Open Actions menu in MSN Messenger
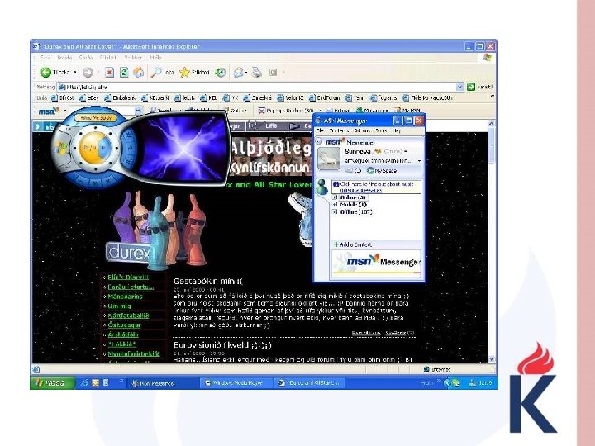 click(362, 130)
